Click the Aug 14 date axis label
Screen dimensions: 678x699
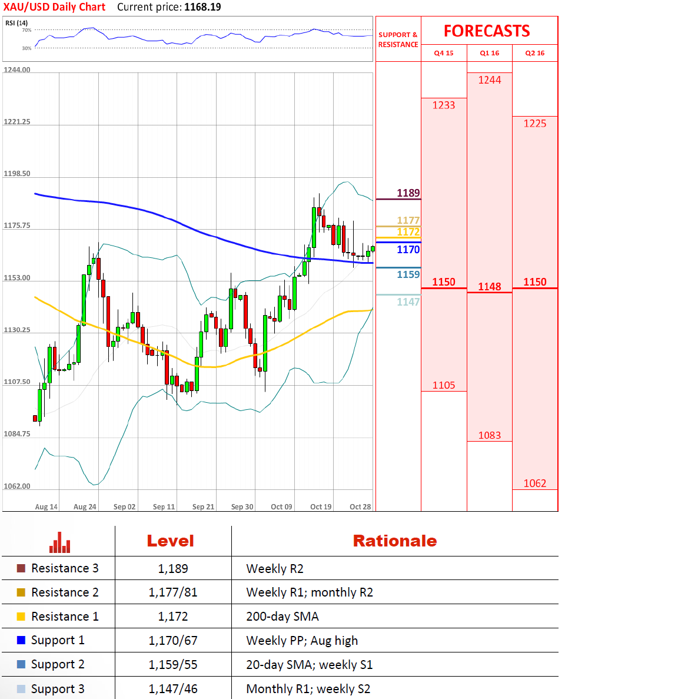tap(46, 507)
